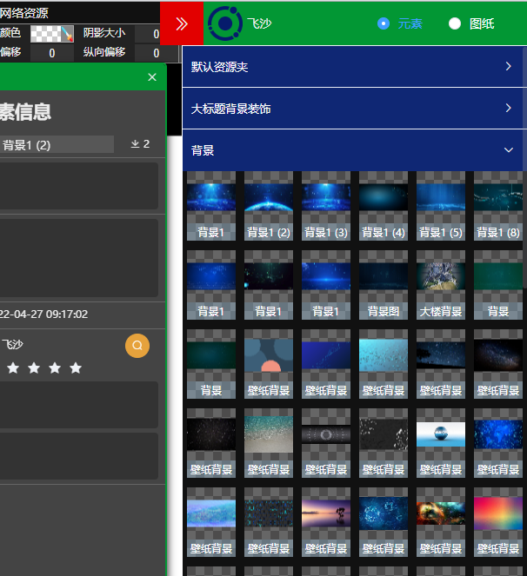Click the third rating star
This screenshot has width=527, height=576.
click(55, 367)
